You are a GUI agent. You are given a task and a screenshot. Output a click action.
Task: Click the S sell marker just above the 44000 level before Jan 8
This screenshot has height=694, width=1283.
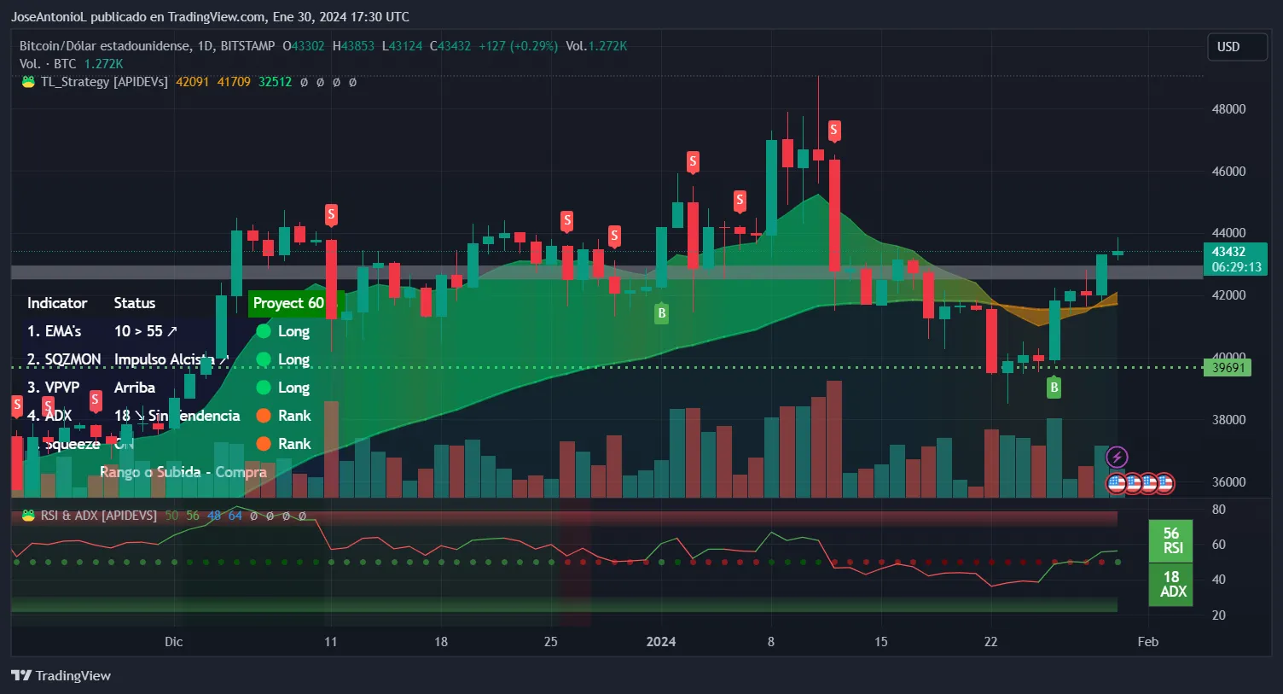(x=740, y=201)
